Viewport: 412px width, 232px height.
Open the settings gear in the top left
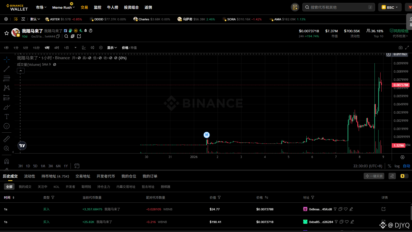click(x=6, y=19)
